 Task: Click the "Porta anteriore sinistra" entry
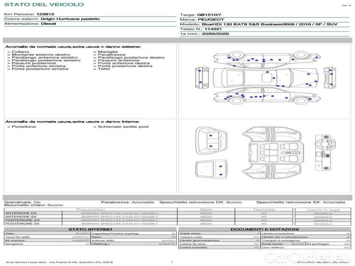coord(39,66)
